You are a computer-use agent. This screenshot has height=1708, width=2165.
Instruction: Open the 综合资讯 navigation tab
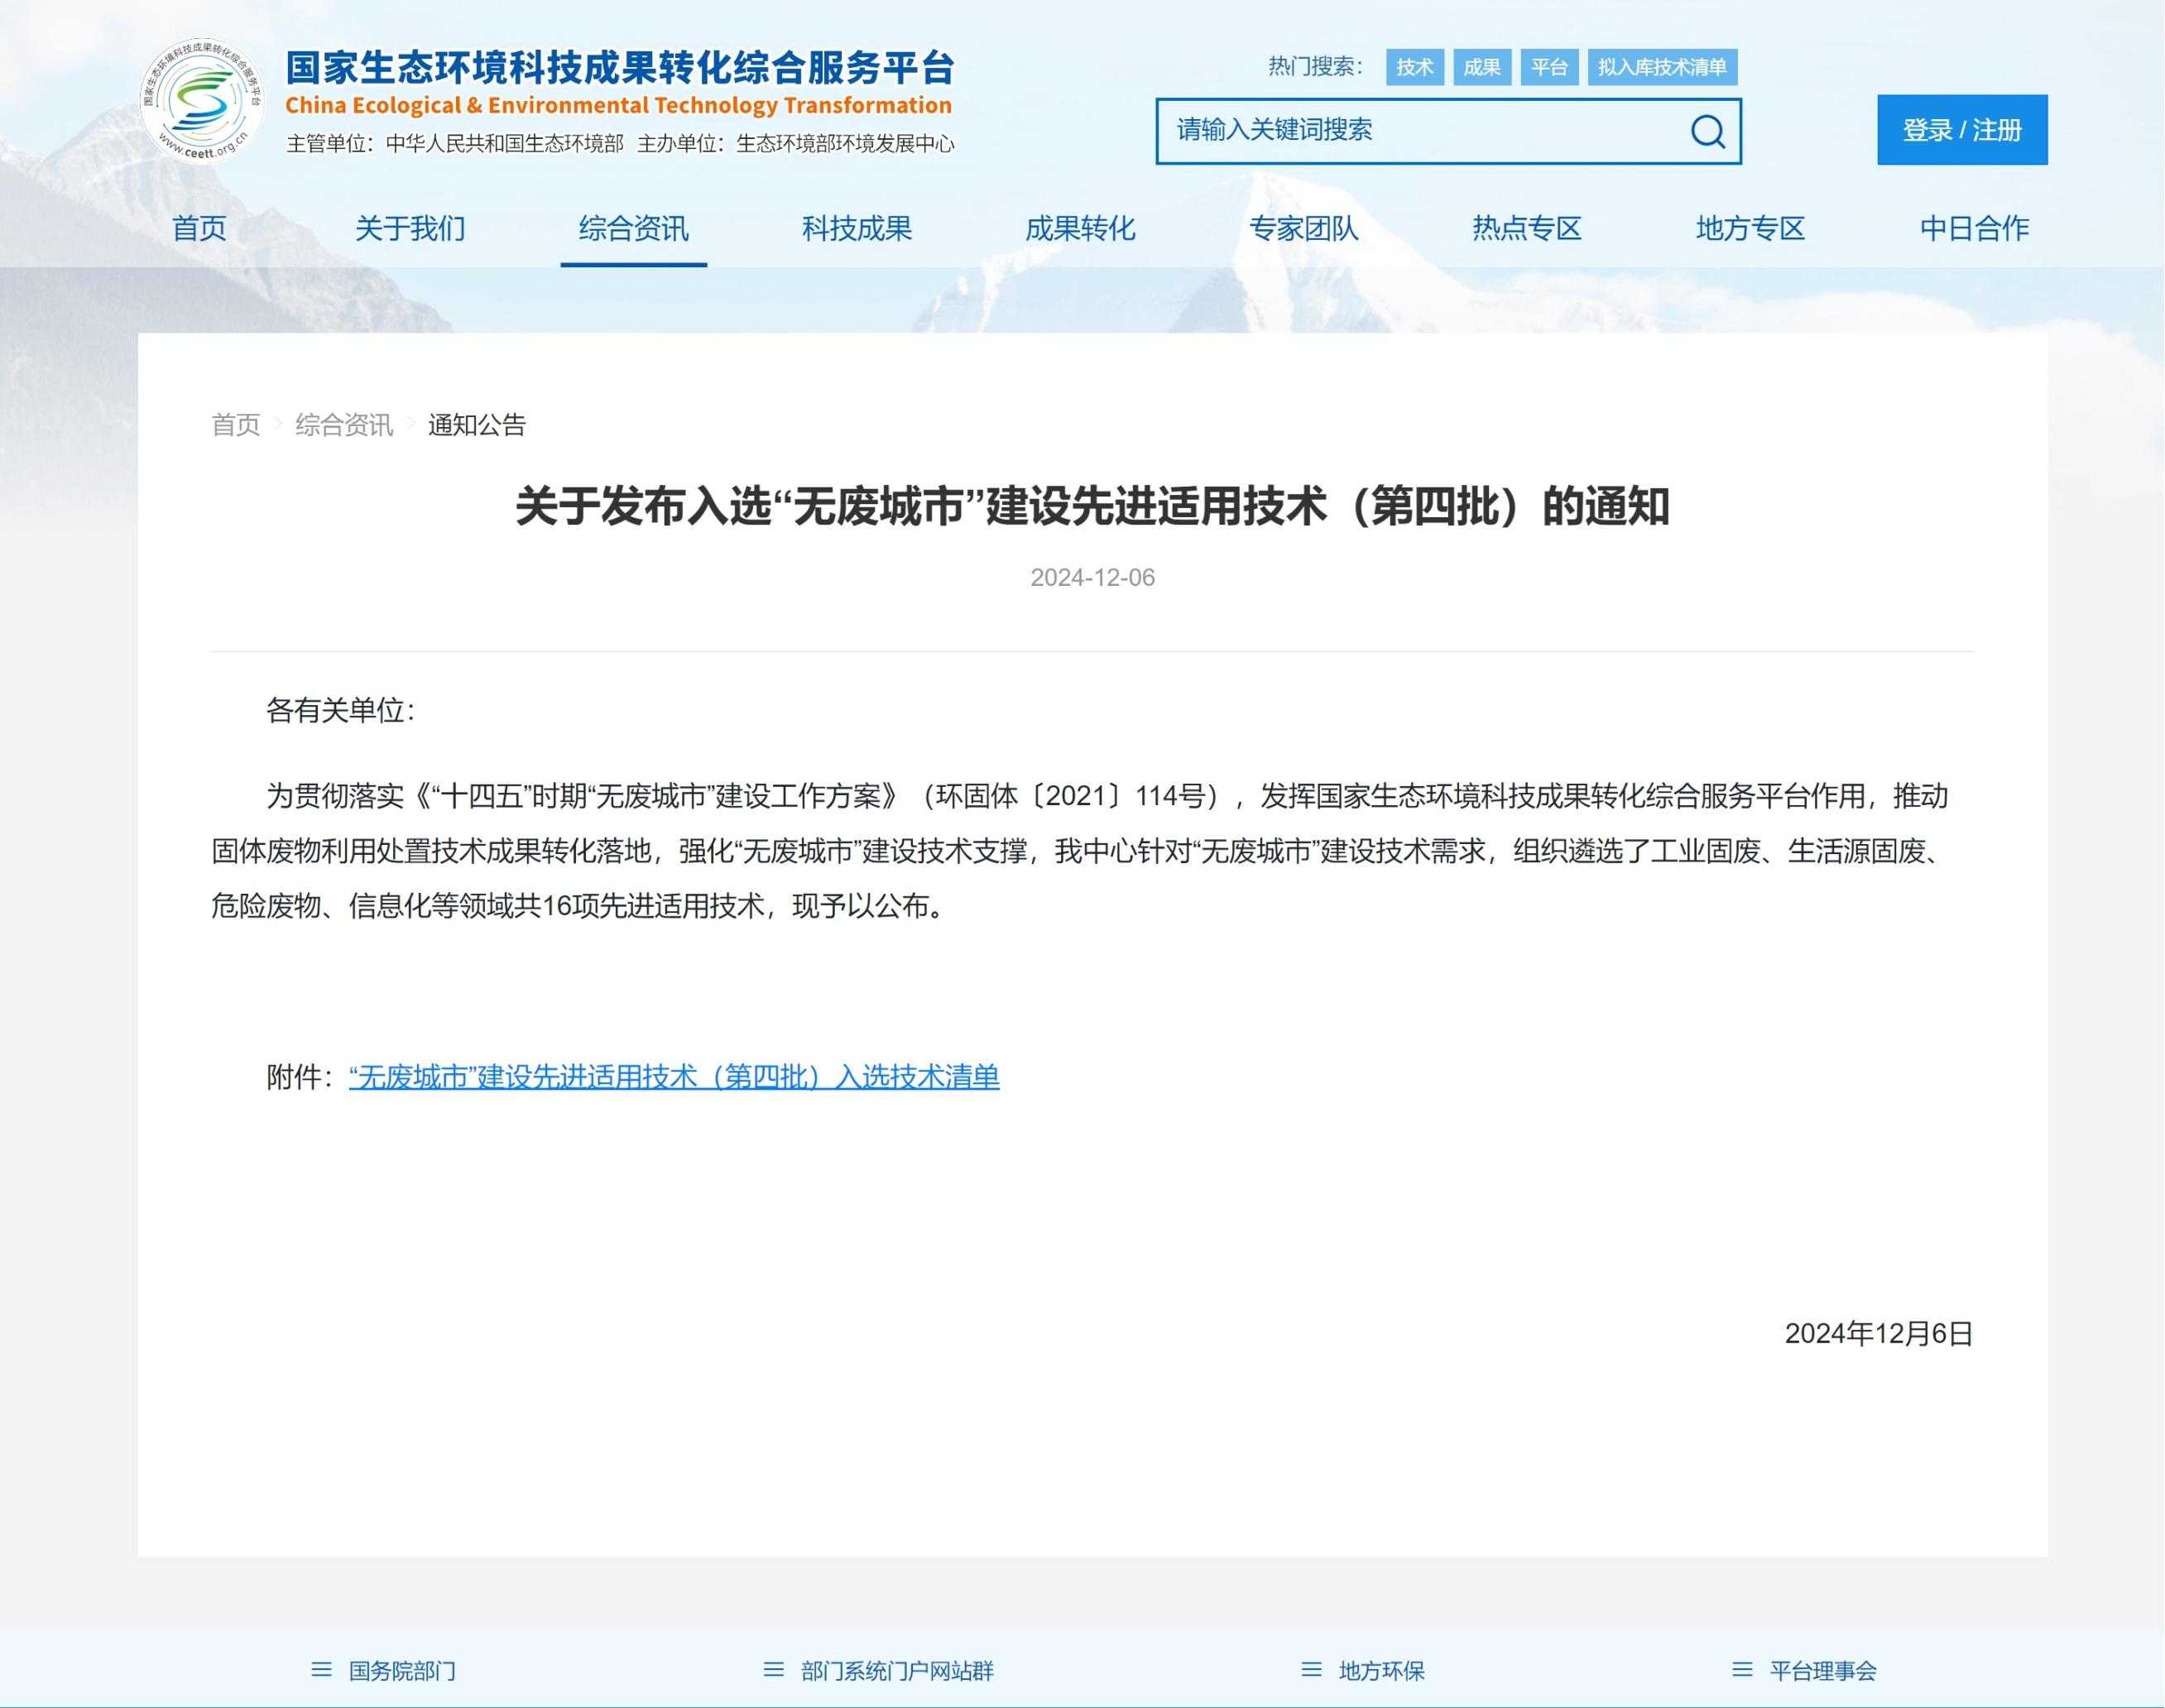pyautogui.click(x=633, y=229)
